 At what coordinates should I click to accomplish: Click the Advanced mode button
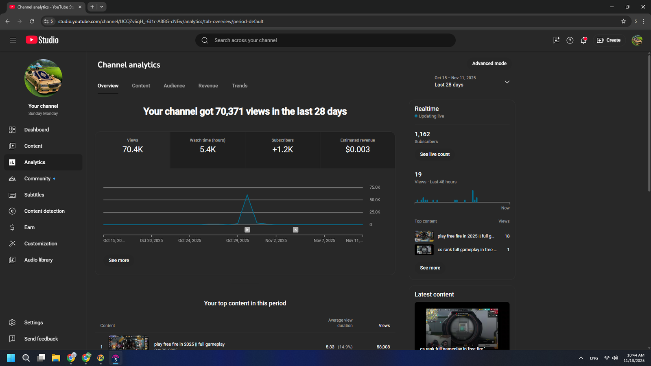coord(489,63)
